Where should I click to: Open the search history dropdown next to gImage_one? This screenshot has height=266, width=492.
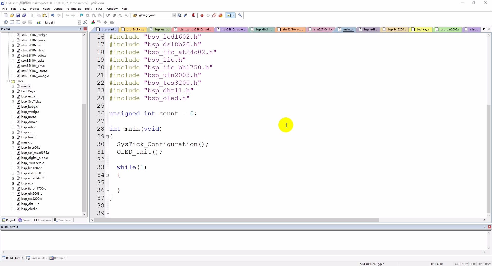[173, 15]
